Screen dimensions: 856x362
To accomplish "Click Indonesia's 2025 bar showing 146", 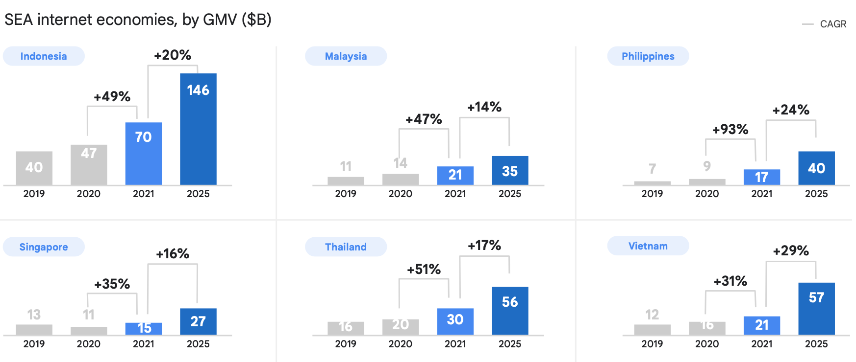I will [198, 129].
